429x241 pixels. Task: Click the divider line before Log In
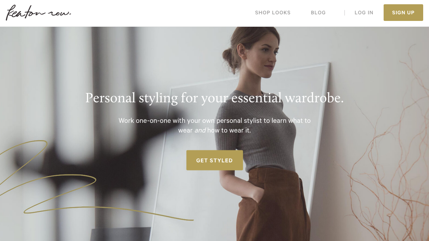click(344, 13)
